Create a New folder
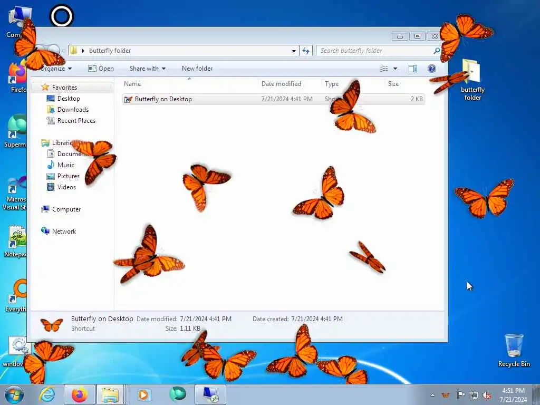The image size is (540, 405). pos(197,69)
